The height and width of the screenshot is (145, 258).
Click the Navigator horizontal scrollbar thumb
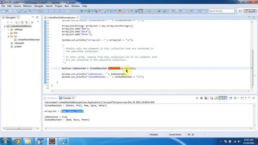pyautogui.click(x=19, y=128)
